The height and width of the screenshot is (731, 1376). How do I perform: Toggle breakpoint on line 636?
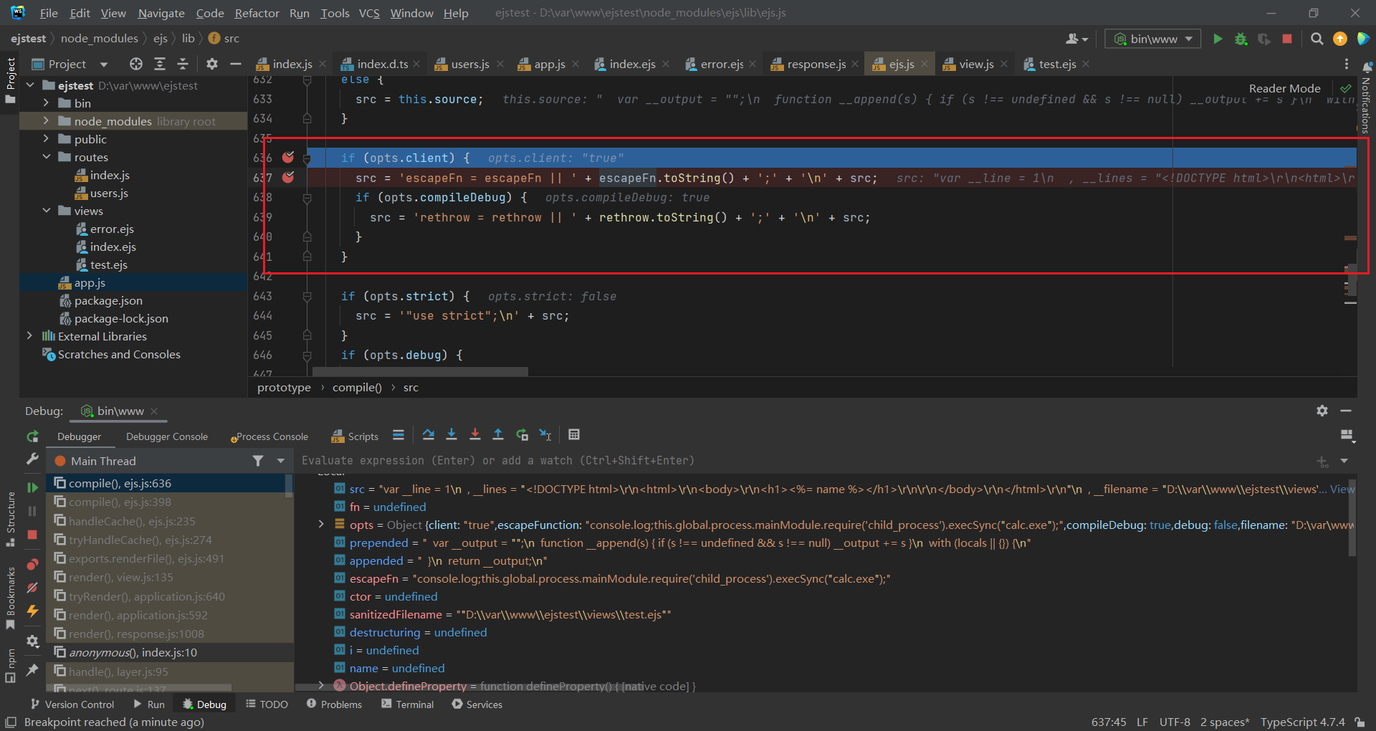288,157
